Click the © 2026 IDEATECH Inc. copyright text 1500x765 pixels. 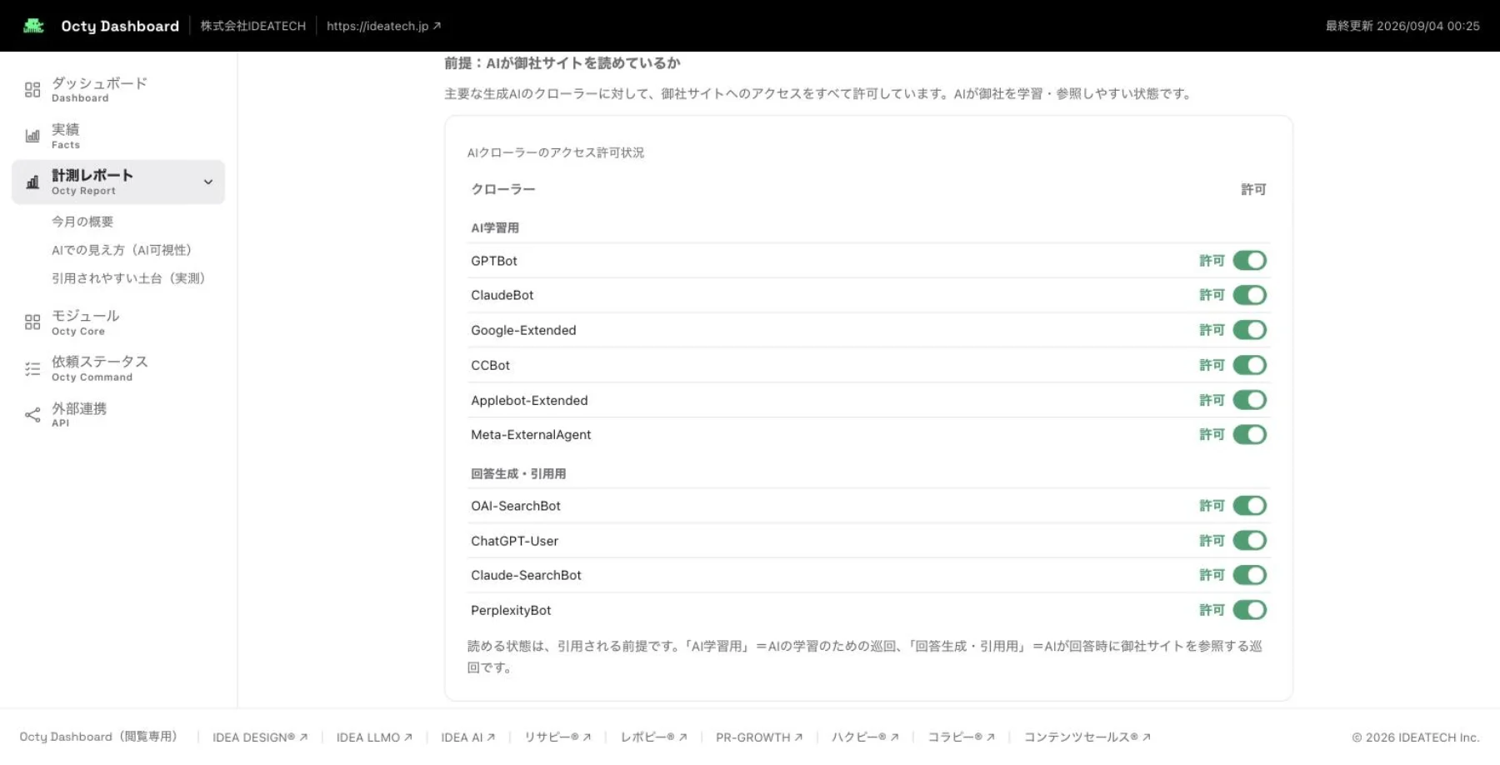(x=1416, y=737)
